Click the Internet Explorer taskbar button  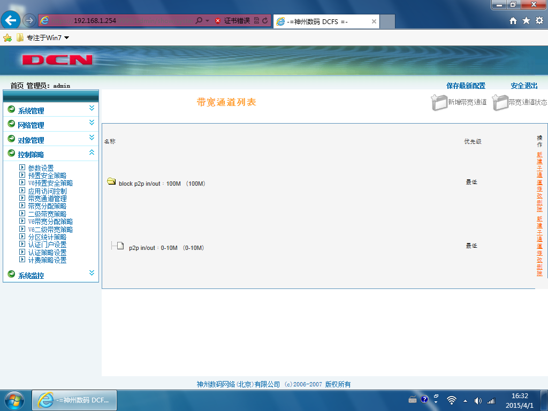click(x=74, y=400)
